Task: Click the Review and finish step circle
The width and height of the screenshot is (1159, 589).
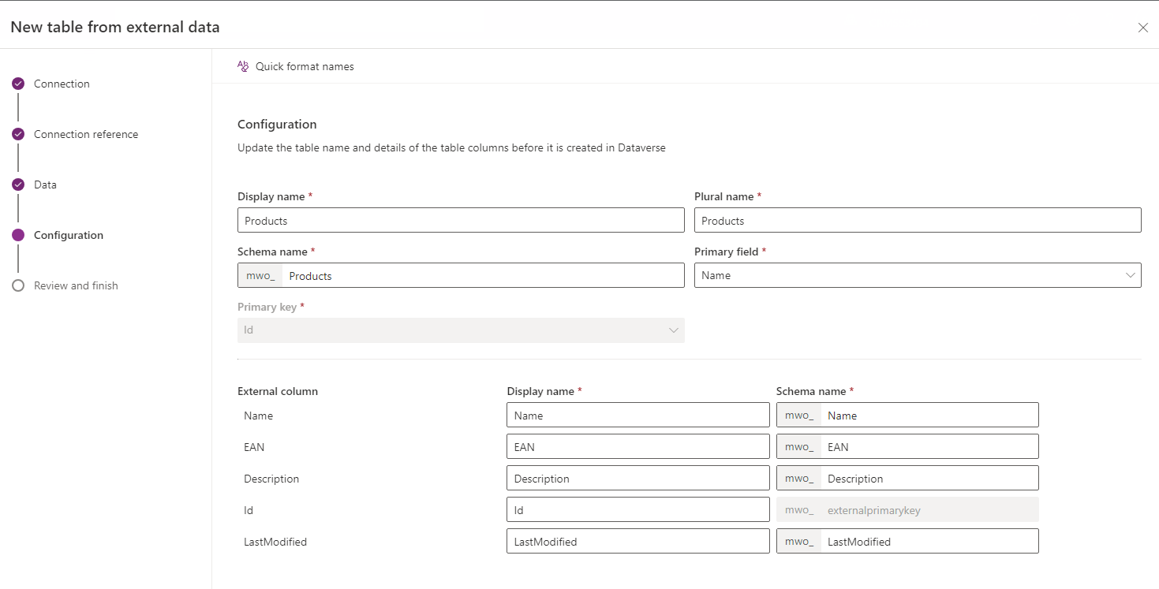Action: point(18,285)
